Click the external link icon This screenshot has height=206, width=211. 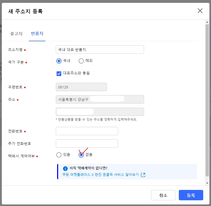tap(143, 175)
